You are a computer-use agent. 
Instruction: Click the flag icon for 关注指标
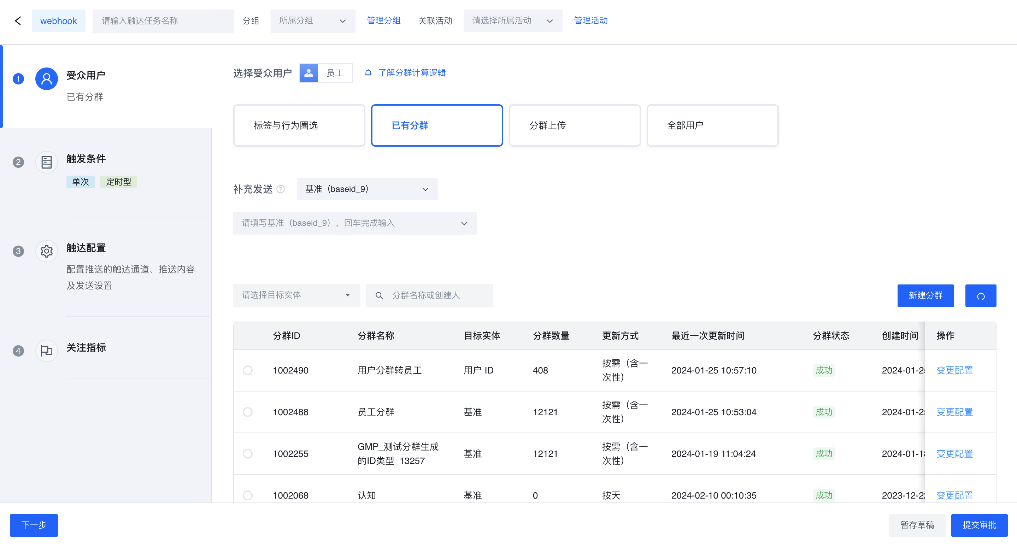(46, 351)
